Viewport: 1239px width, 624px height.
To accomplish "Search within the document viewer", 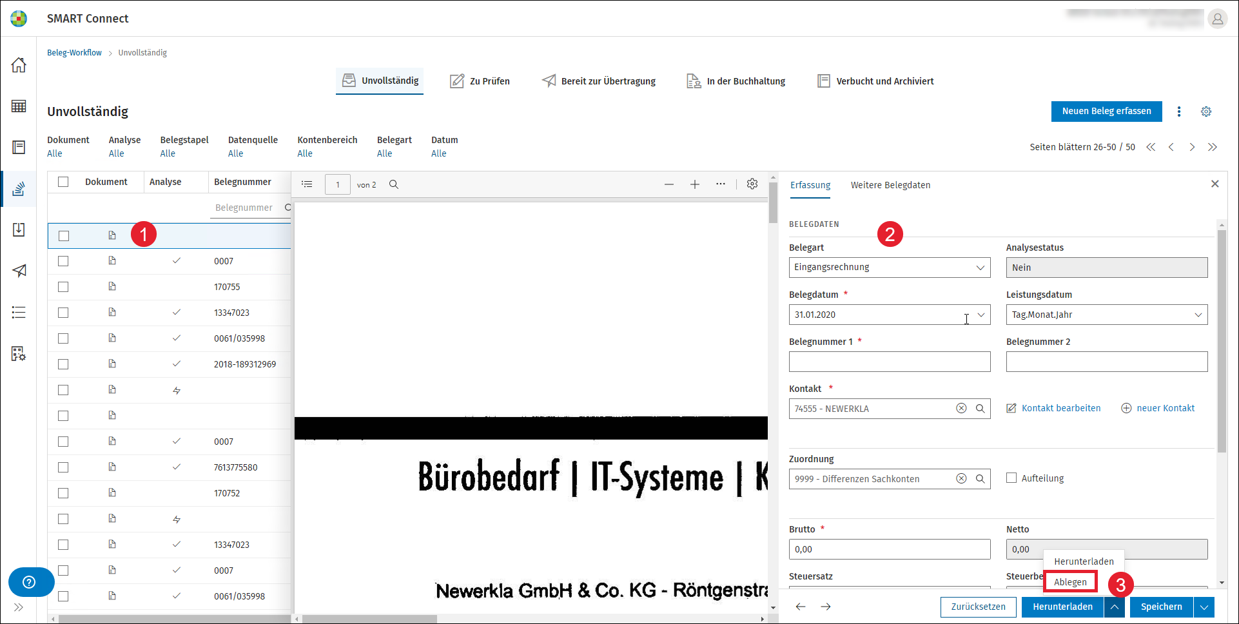I will 394,184.
